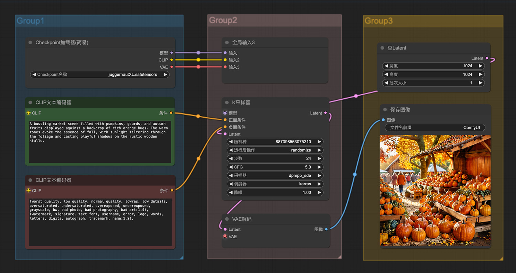Decrease CFG using its left arrow
516x273 pixels.
[x=231, y=167]
